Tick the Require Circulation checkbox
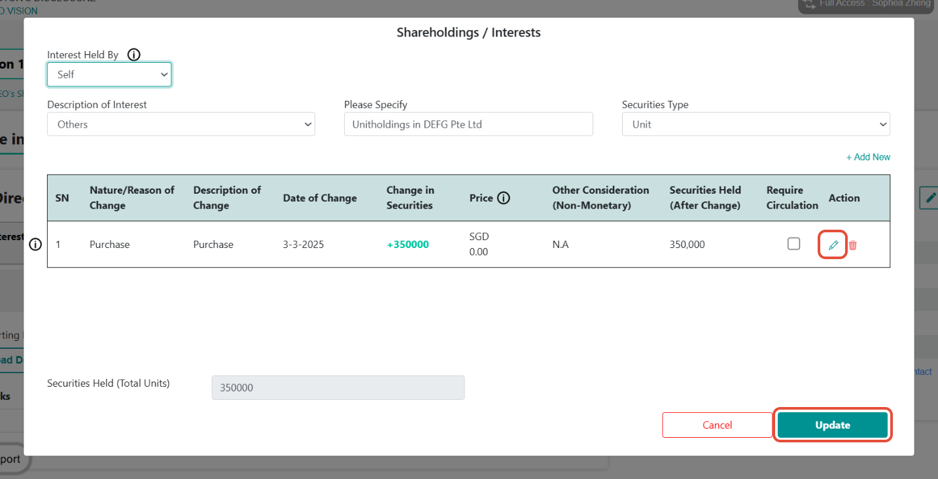Screen dimensions: 938x479 coord(793,244)
